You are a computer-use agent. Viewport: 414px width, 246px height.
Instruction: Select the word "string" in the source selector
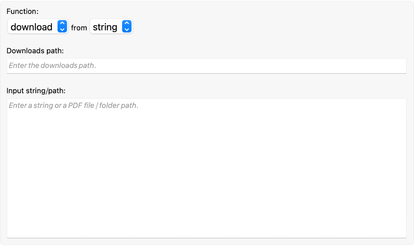pos(105,27)
